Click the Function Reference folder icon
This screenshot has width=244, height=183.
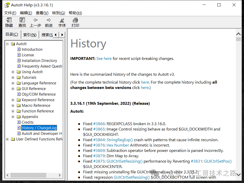pos(18,111)
